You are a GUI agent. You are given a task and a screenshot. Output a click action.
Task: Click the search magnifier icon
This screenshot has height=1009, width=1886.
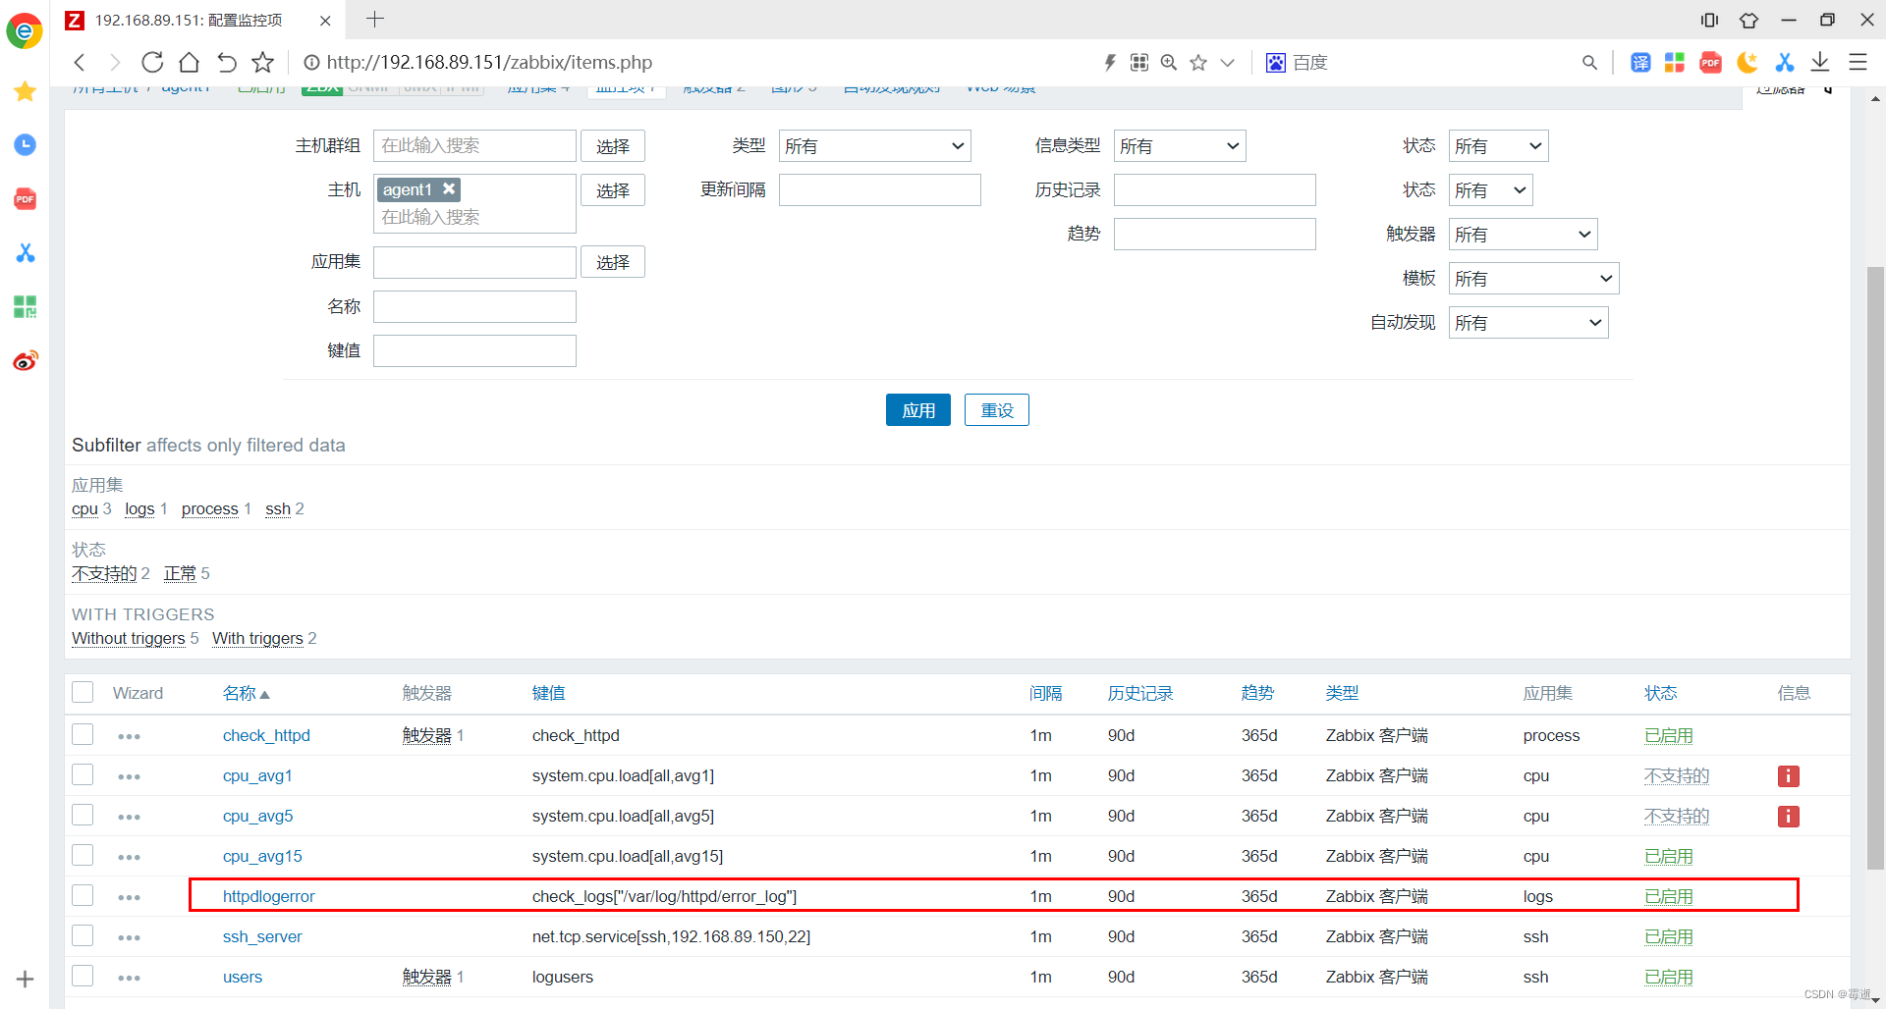[1589, 63]
